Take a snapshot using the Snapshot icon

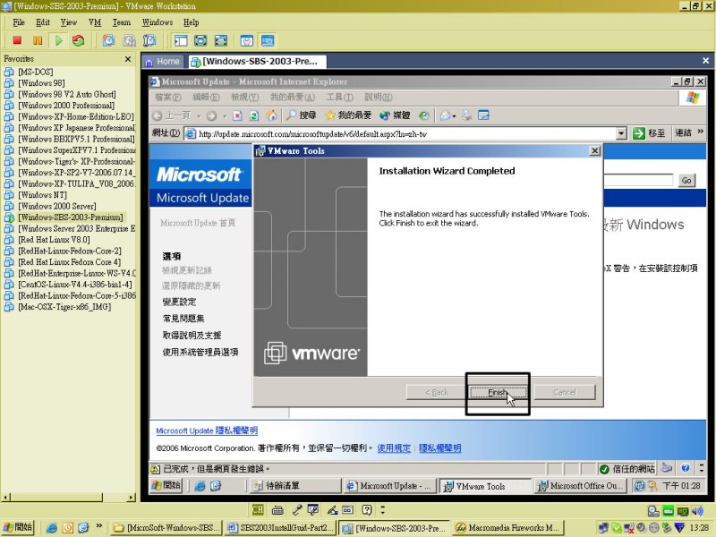[x=108, y=40]
